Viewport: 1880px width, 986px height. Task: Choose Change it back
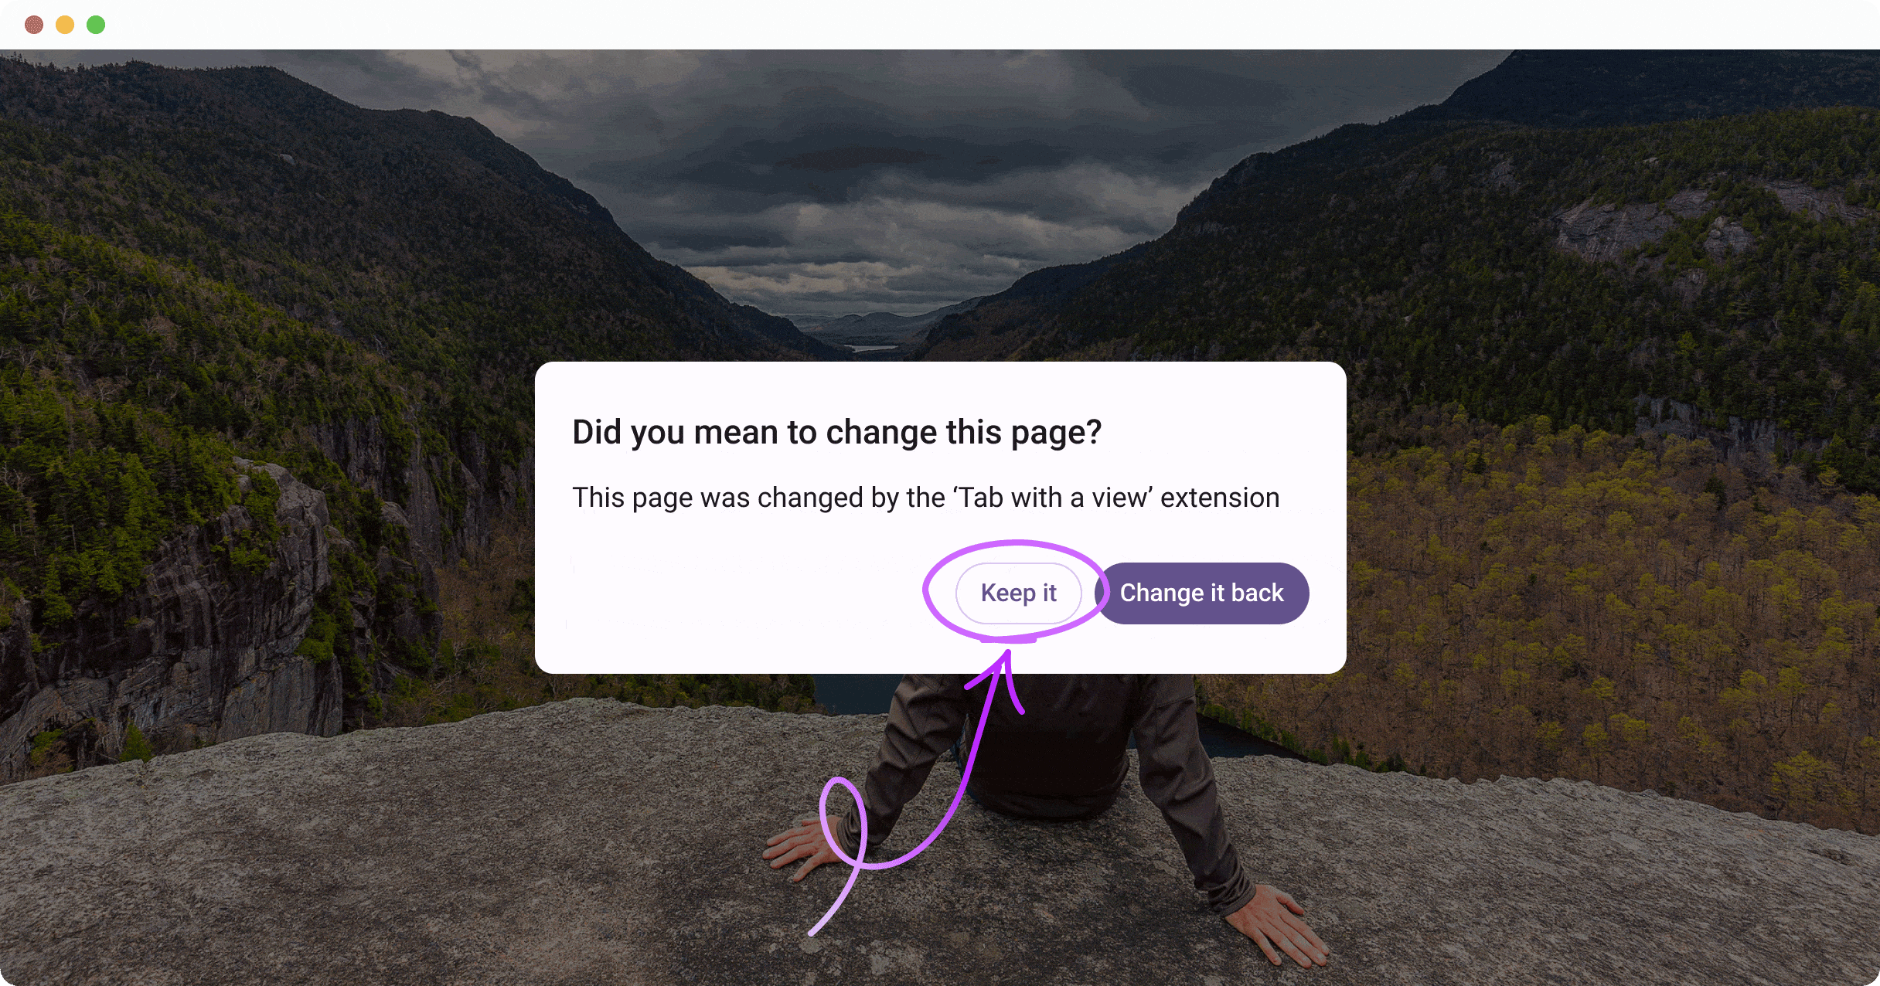(x=1201, y=593)
